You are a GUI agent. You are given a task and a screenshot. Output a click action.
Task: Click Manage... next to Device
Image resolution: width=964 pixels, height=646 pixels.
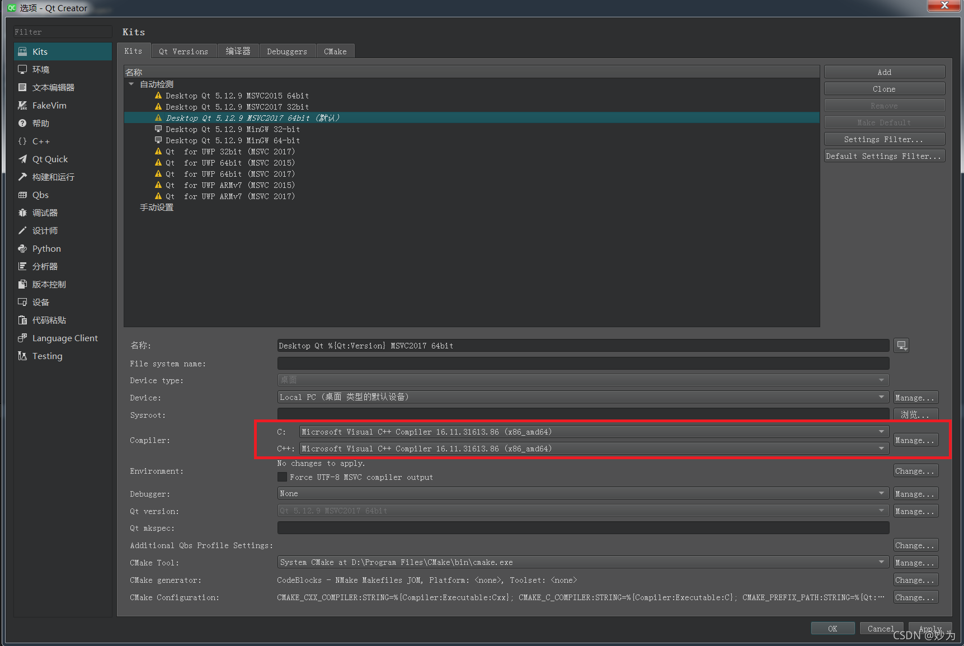(x=916, y=398)
